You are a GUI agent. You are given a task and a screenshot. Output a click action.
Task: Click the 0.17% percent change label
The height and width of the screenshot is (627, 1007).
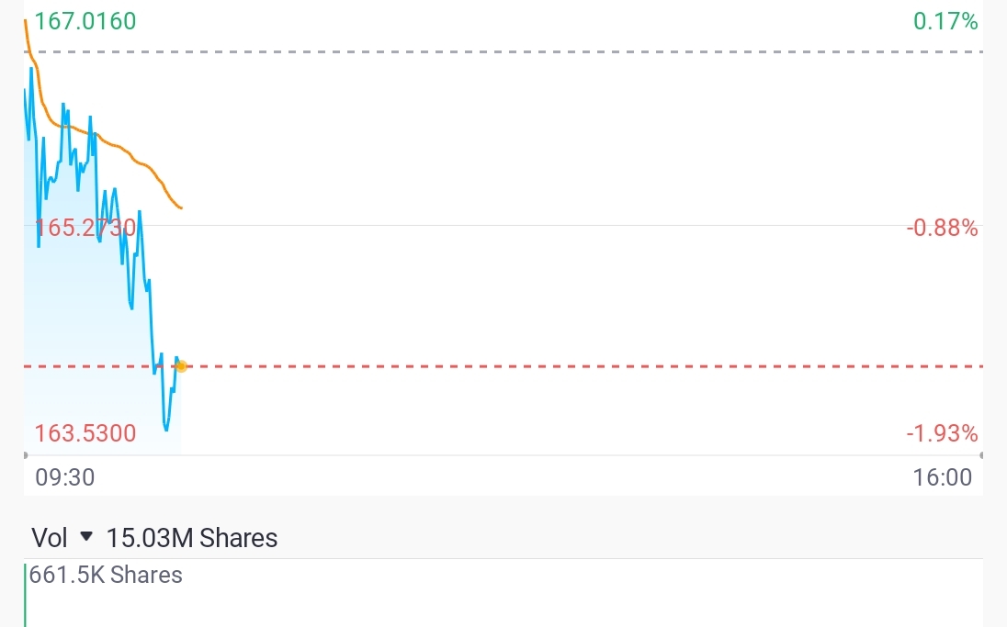point(945,21)
